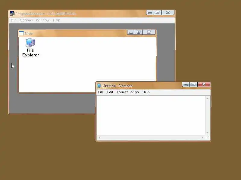Open Program Manager Options menu
Screen dimensions: 241x180
point(26,20)
